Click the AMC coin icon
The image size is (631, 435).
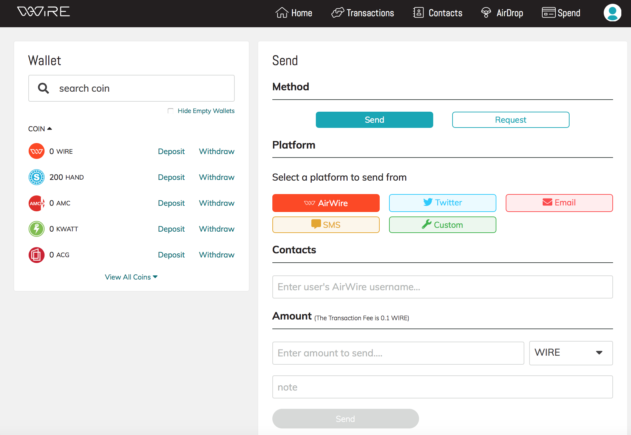(37, 203)
